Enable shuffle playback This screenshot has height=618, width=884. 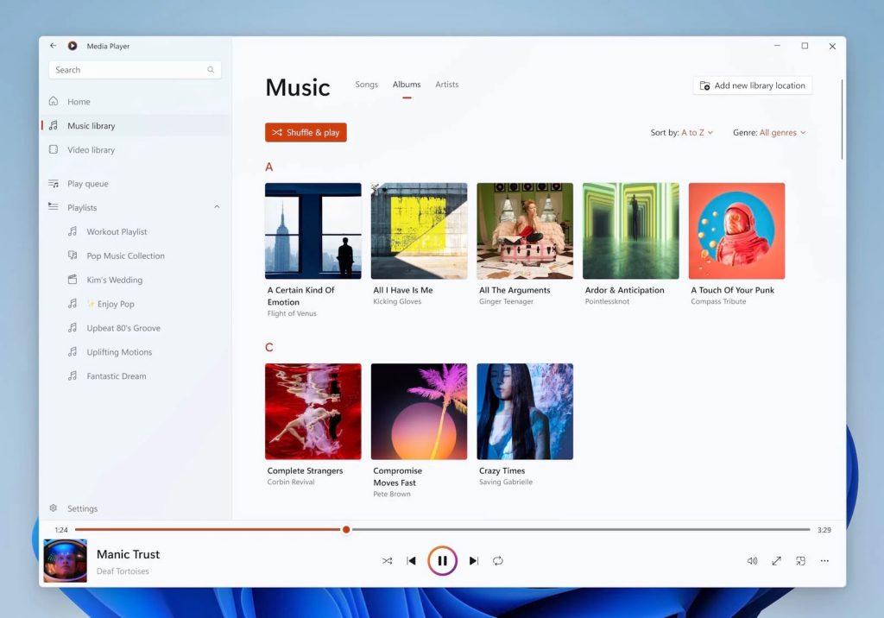coord(387,560)
